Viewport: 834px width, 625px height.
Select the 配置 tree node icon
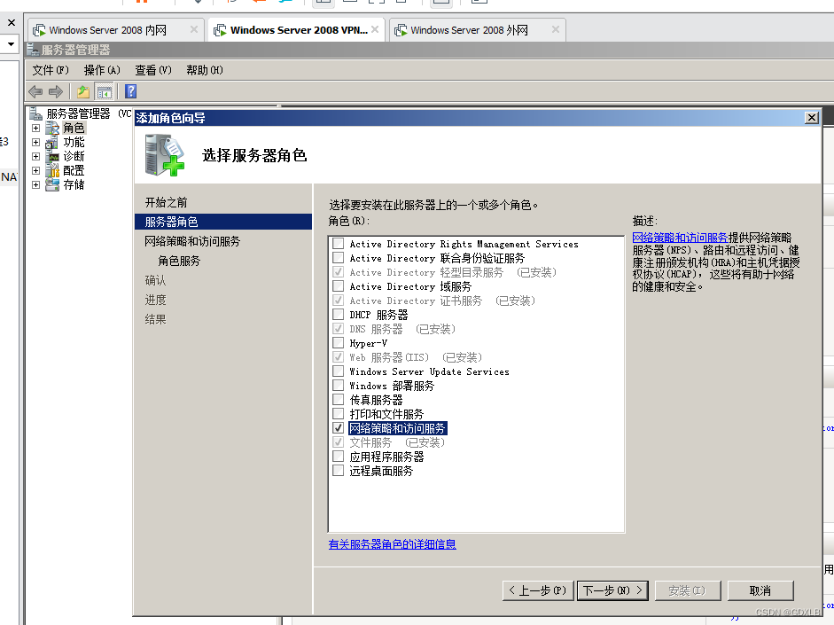point(52,170)
